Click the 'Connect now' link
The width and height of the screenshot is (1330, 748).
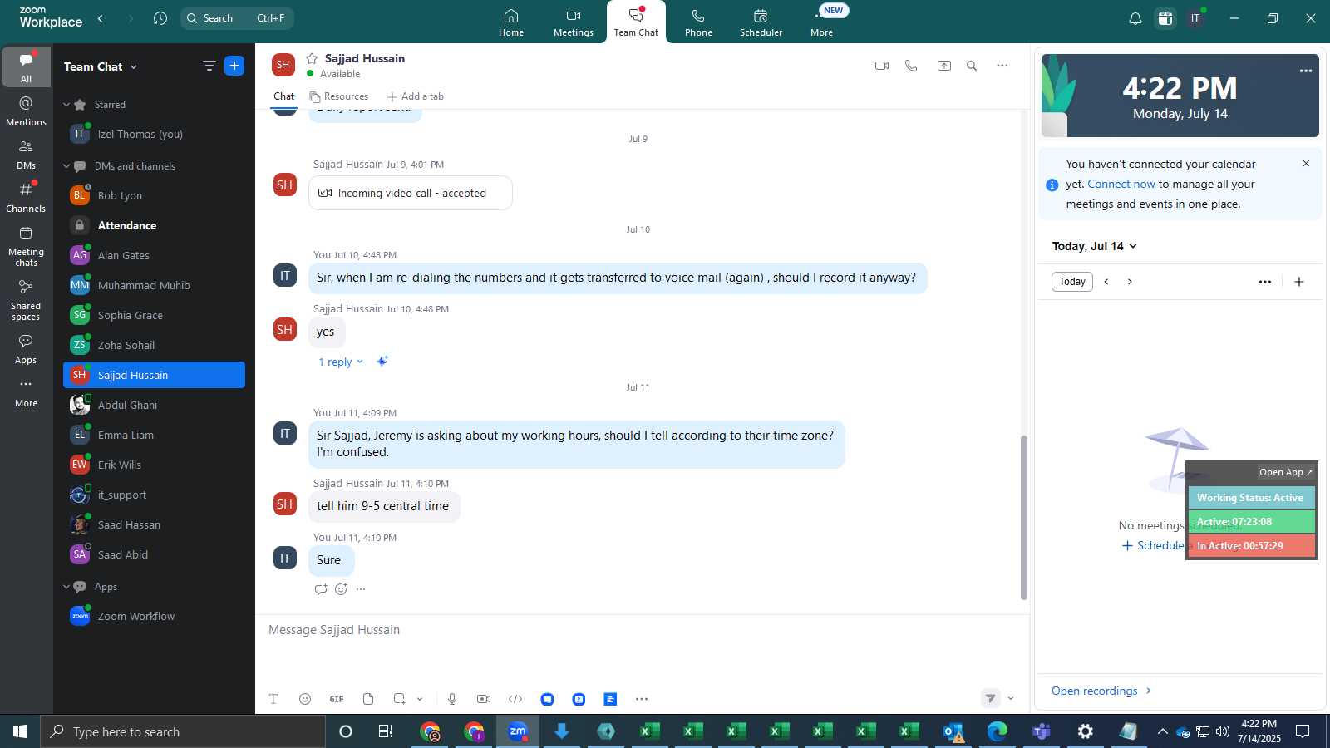(1121, 185)
